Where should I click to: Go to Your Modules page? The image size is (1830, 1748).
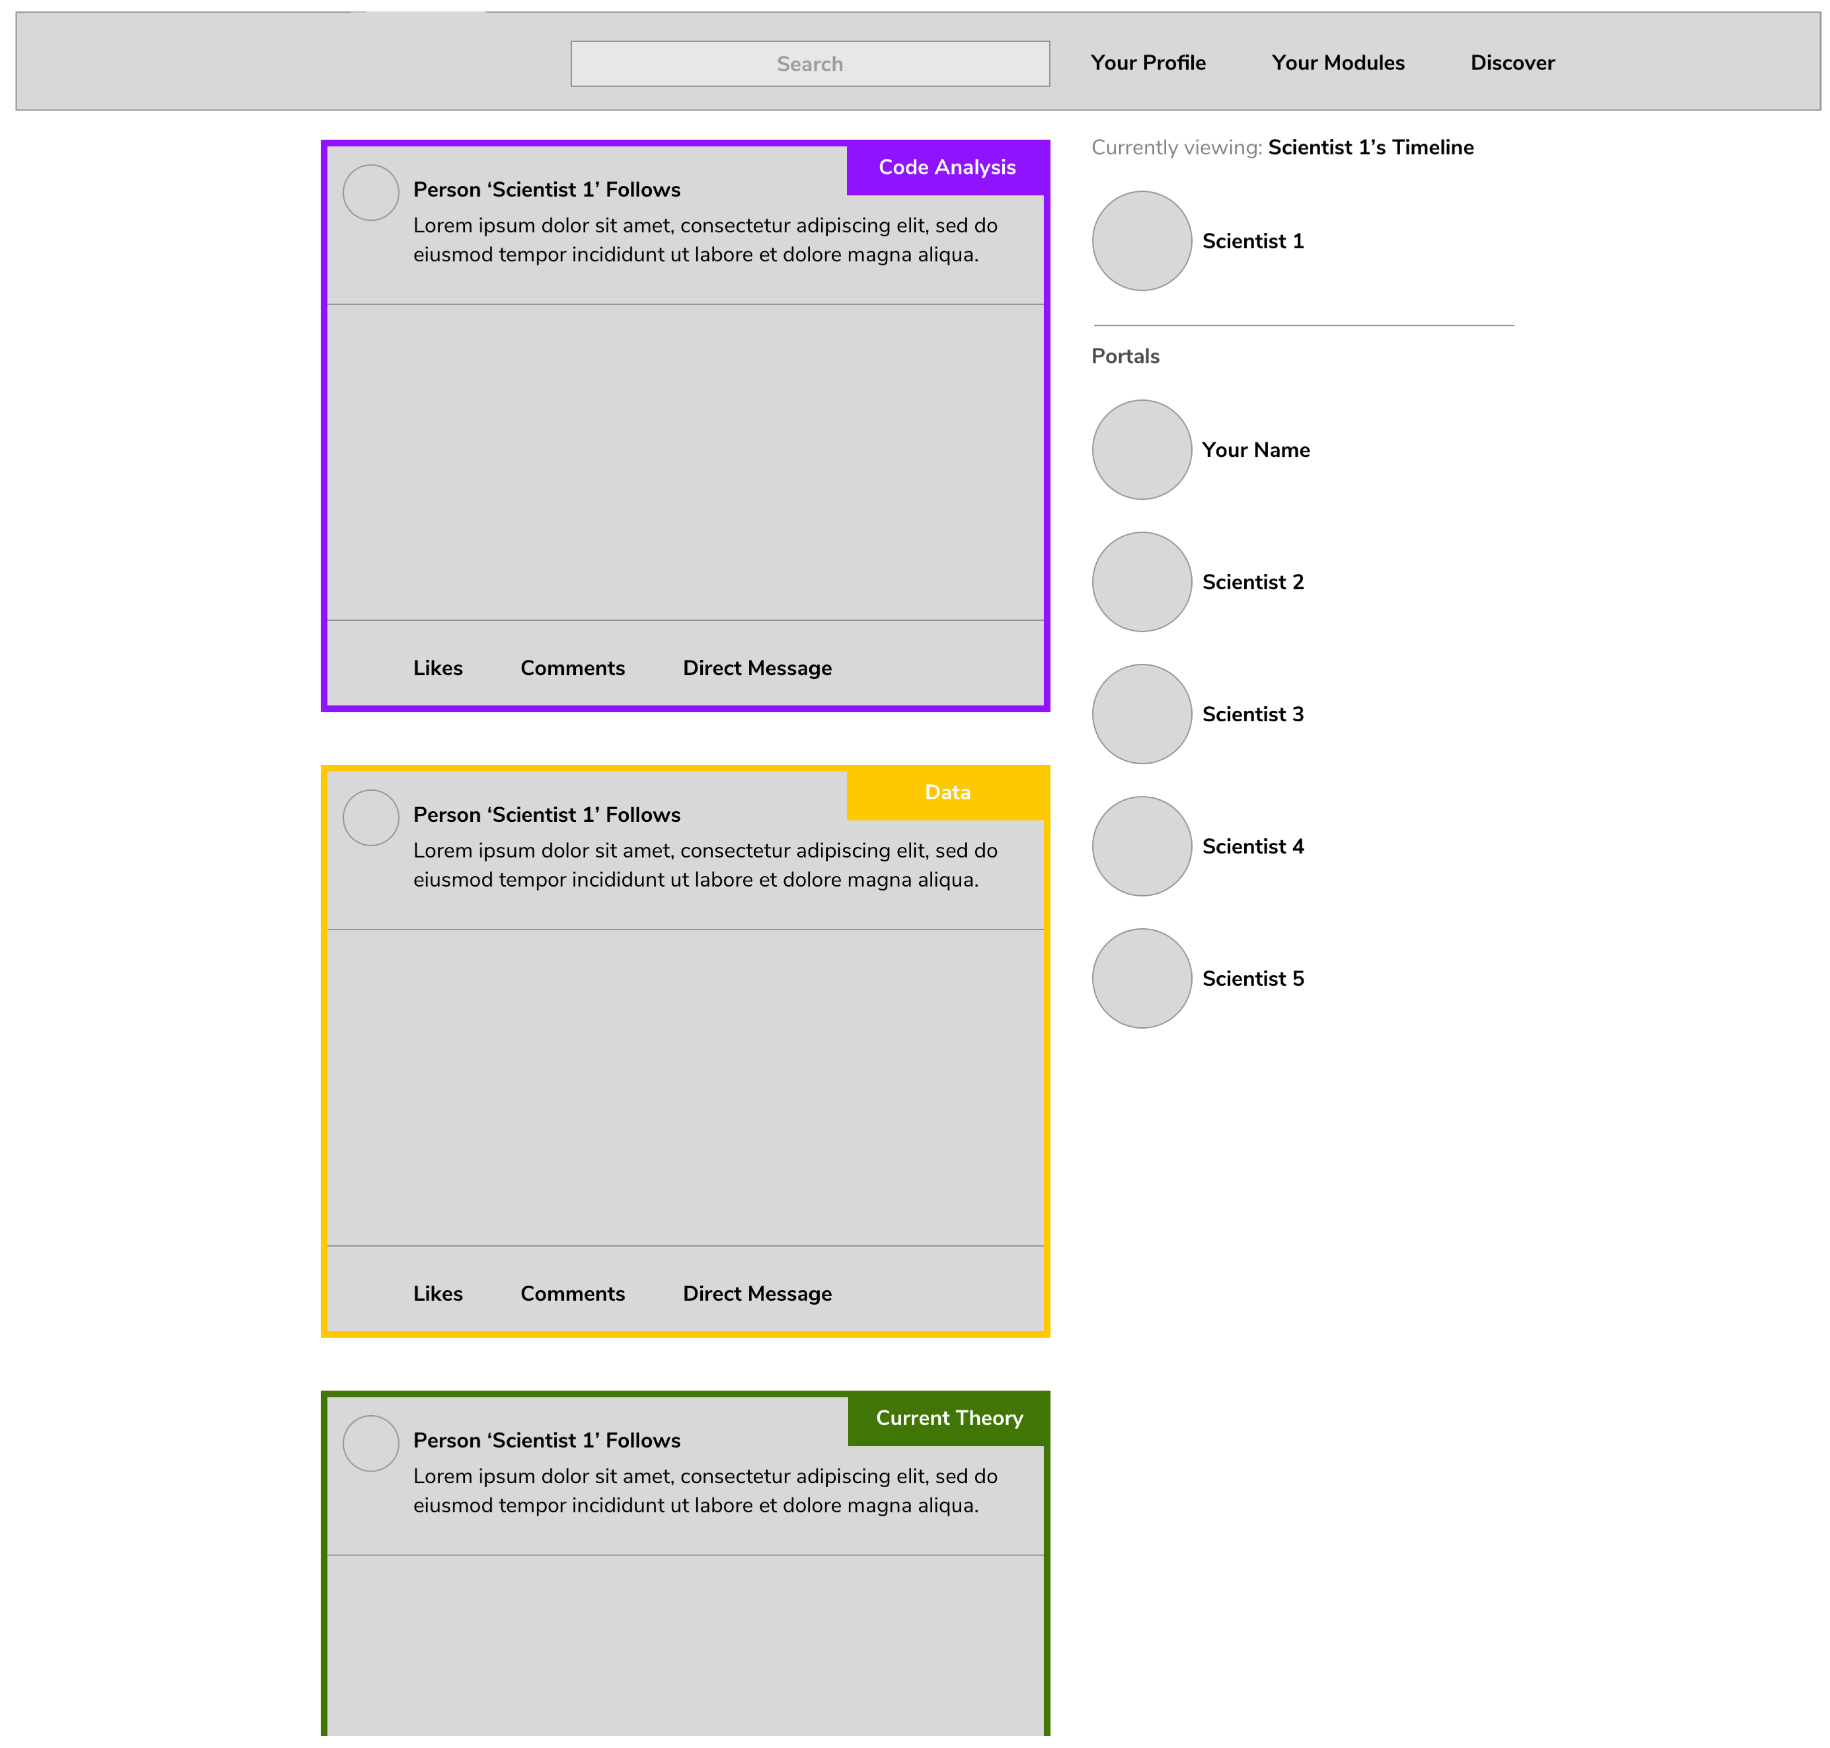tap(1338, 62)
